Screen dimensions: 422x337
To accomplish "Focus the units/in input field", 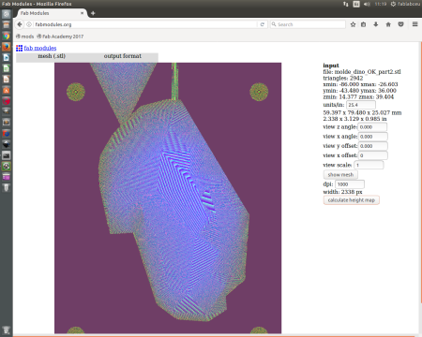I will 361,105.
